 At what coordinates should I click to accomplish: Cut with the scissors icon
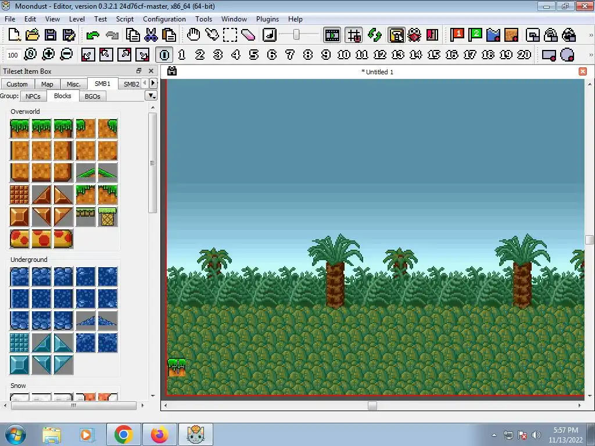(151, 35)
